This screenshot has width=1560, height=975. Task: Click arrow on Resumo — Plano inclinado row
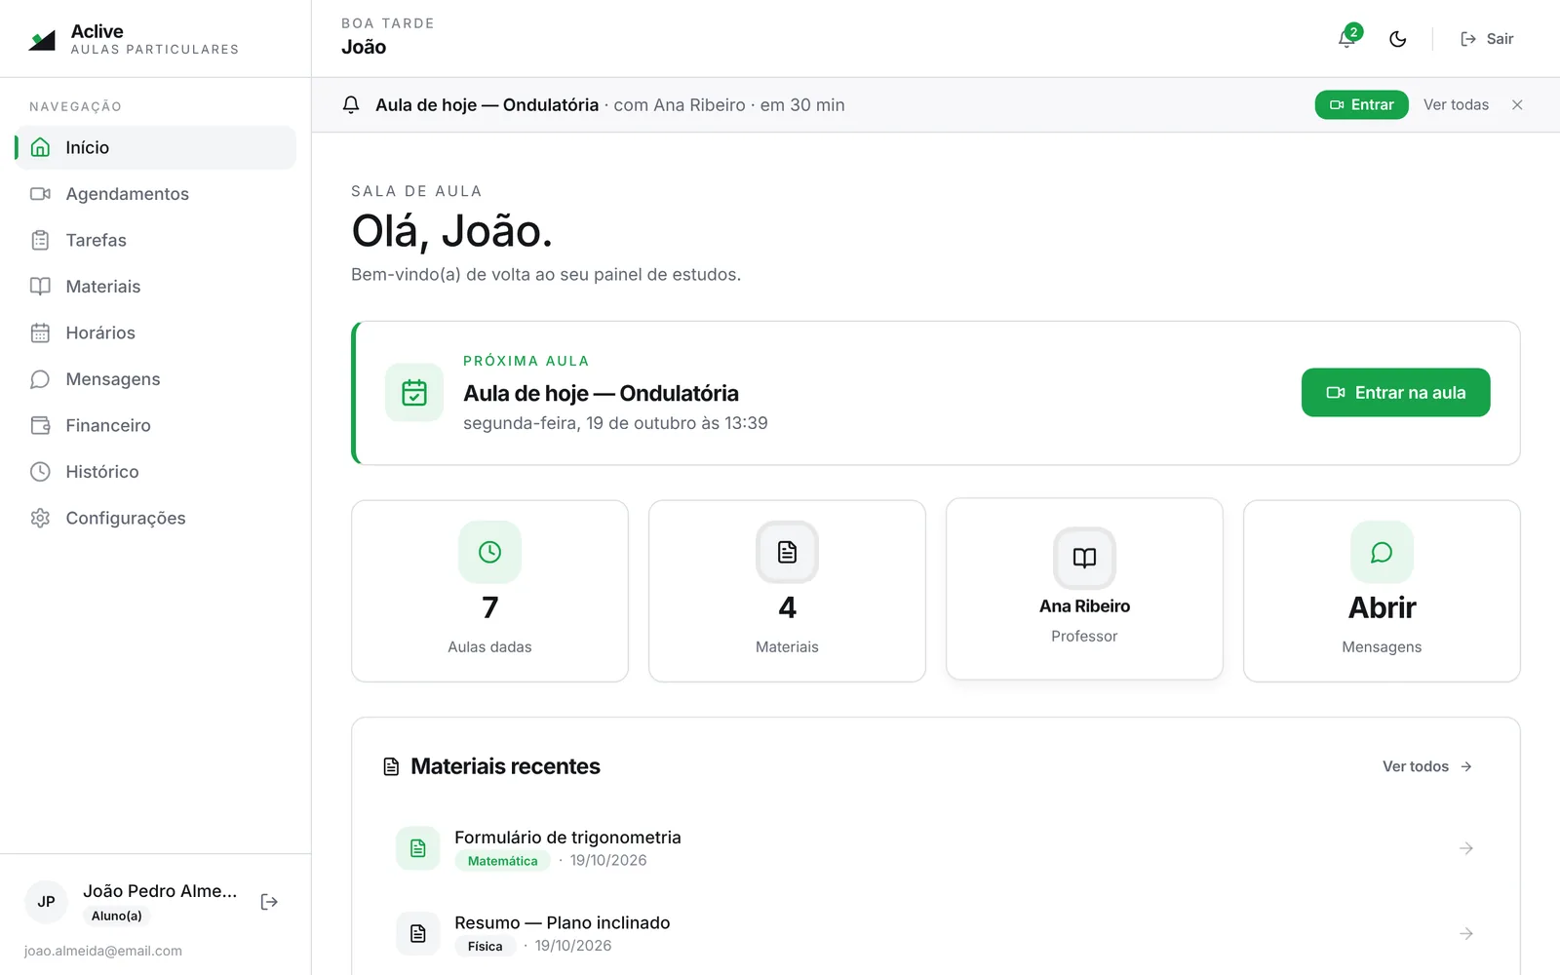click(x=1466, y=933)
